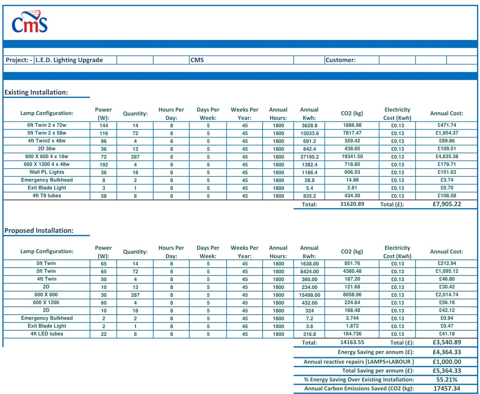Image resolution: width=480 pixels, height=394 pixels.
Task: Click the annual cost £471.74
Action: pyautogui.click(x=447, y=125)
